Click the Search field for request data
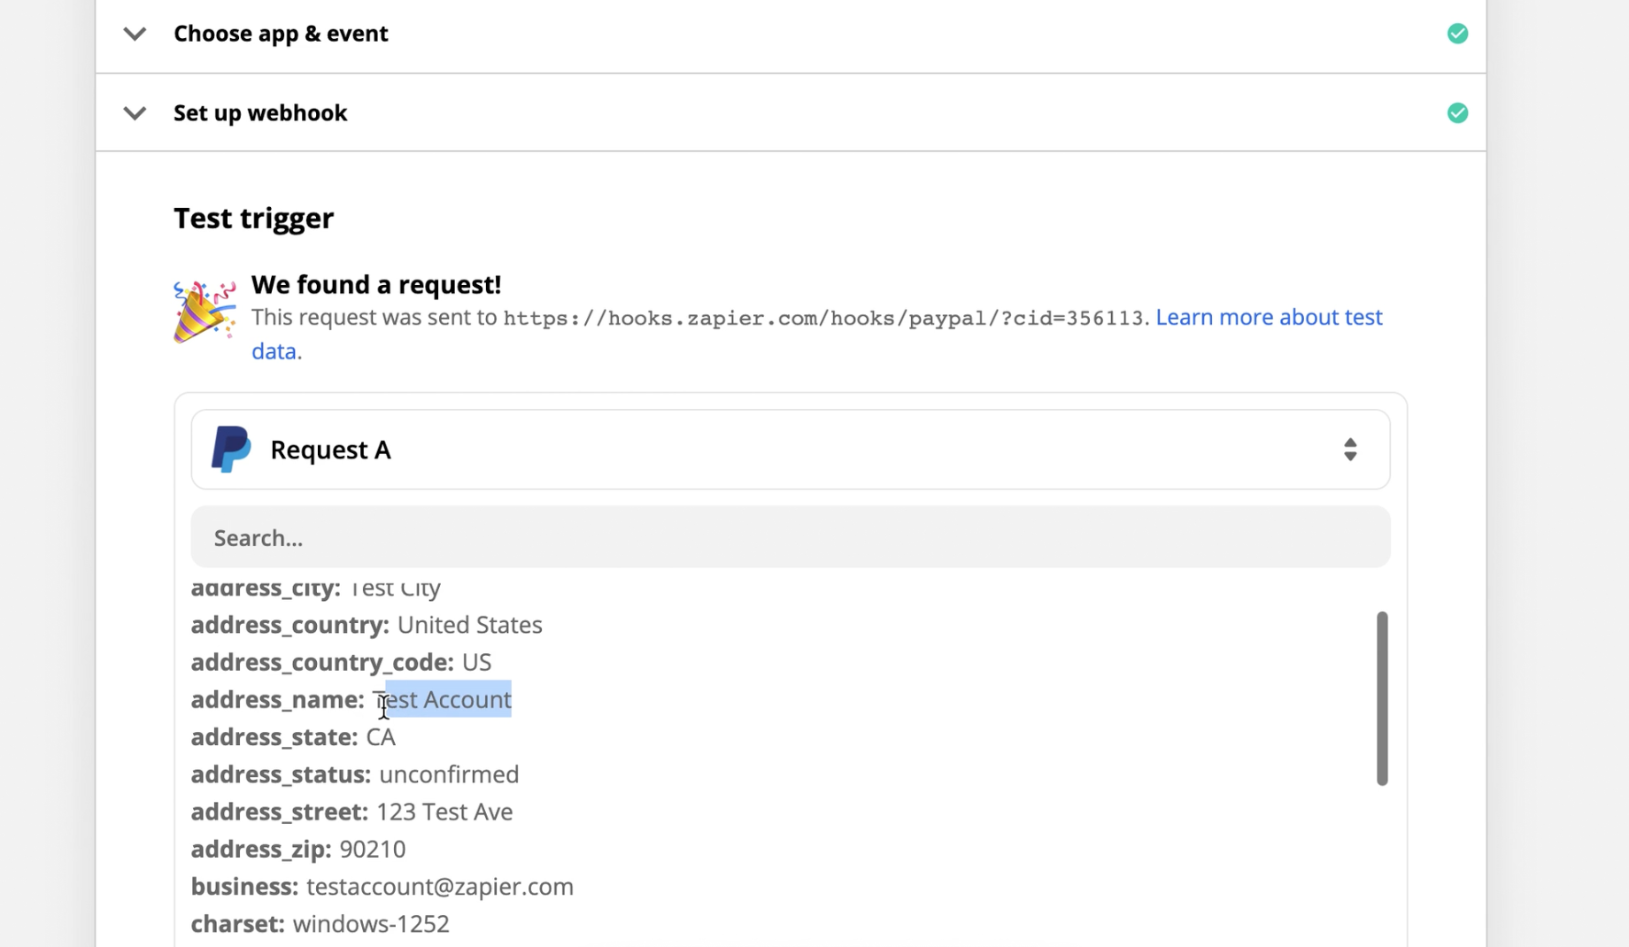 [790, 537]
